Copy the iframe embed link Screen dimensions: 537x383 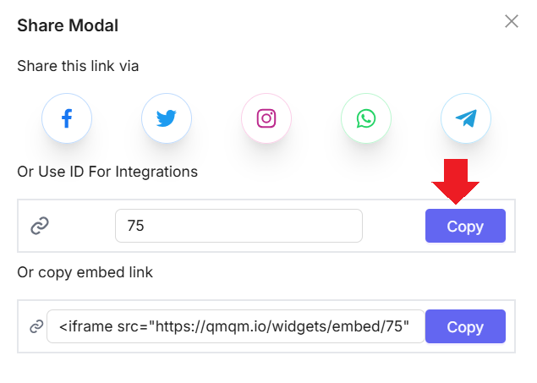465,326
